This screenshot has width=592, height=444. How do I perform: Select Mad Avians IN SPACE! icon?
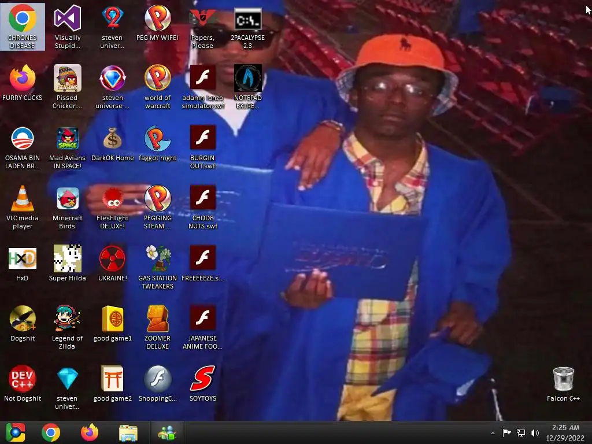pos(67,147)
